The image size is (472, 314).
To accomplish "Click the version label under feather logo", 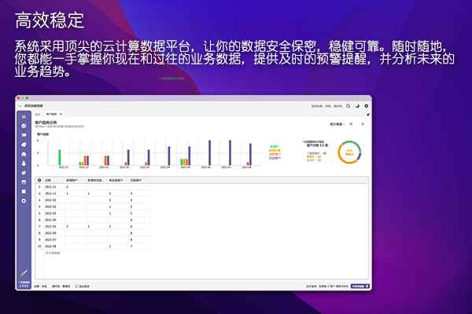I will [x=24, y=286].
